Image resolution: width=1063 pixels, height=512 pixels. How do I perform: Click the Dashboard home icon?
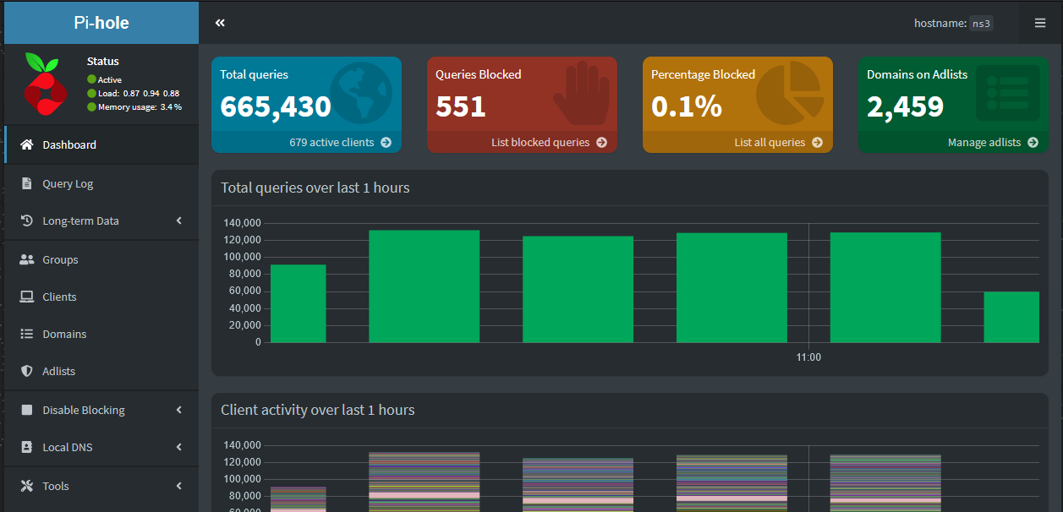(x=26, y=144)
